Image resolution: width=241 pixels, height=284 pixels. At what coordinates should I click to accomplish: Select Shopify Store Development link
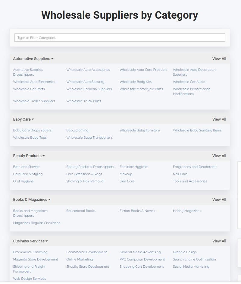(x=88, y=267)
